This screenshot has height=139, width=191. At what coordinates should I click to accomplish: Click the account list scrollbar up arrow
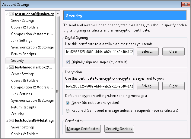click(58, 13)
